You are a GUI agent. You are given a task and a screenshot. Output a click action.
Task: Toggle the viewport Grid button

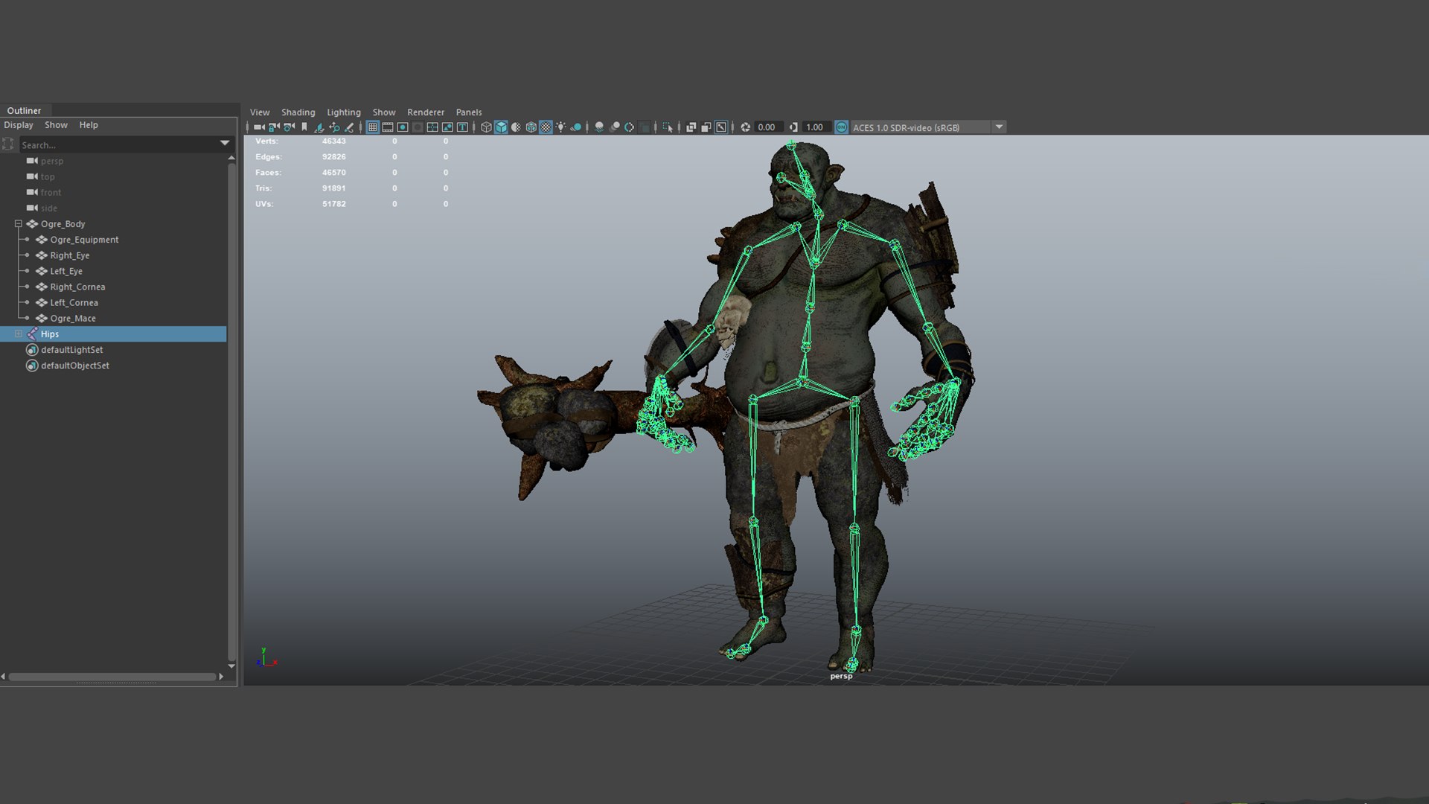point(373,127)
